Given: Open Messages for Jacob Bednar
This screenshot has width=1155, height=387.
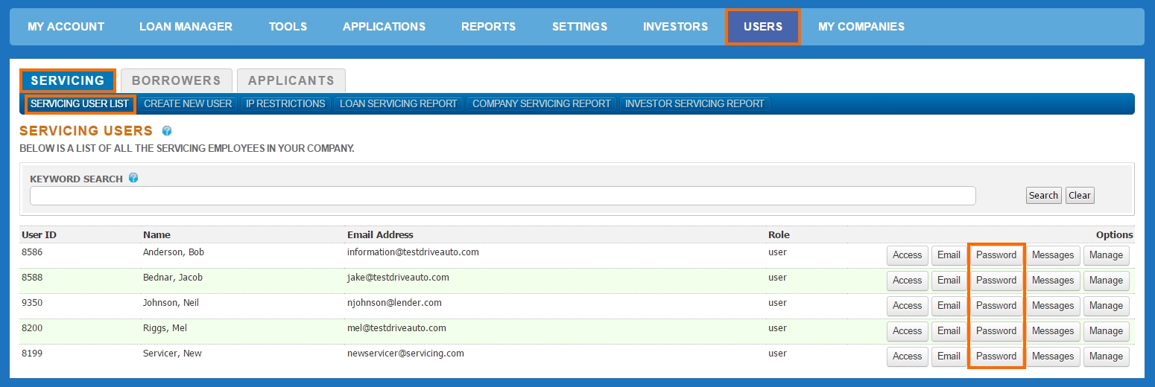Looking at the screenshot, I should click(x=1053, y=281).
